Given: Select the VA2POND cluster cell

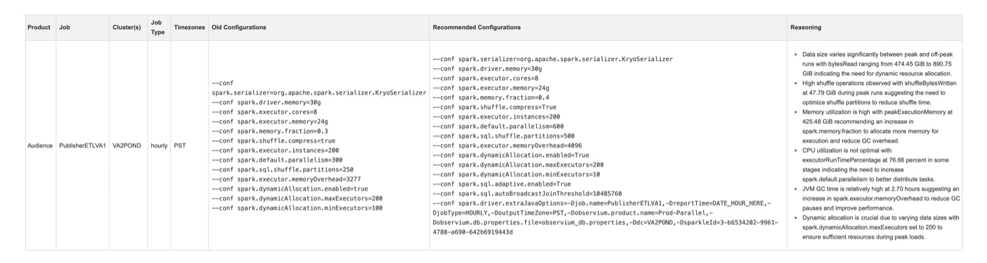Looking at the screenshot, I should point(126,145).
